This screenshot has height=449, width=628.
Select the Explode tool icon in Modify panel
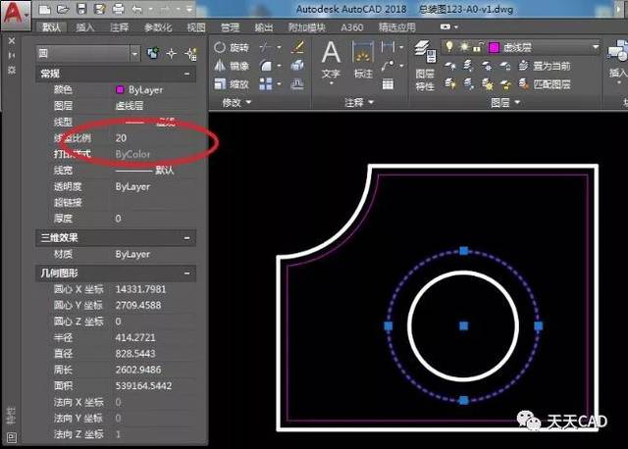point(297,65)
